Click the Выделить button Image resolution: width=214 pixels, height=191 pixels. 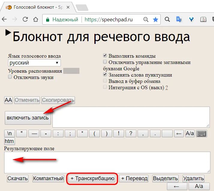click(165, 178)
